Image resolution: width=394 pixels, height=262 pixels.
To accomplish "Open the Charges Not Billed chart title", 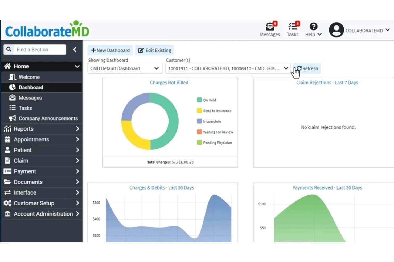I will pyautogui.click(x=169, y=83).
